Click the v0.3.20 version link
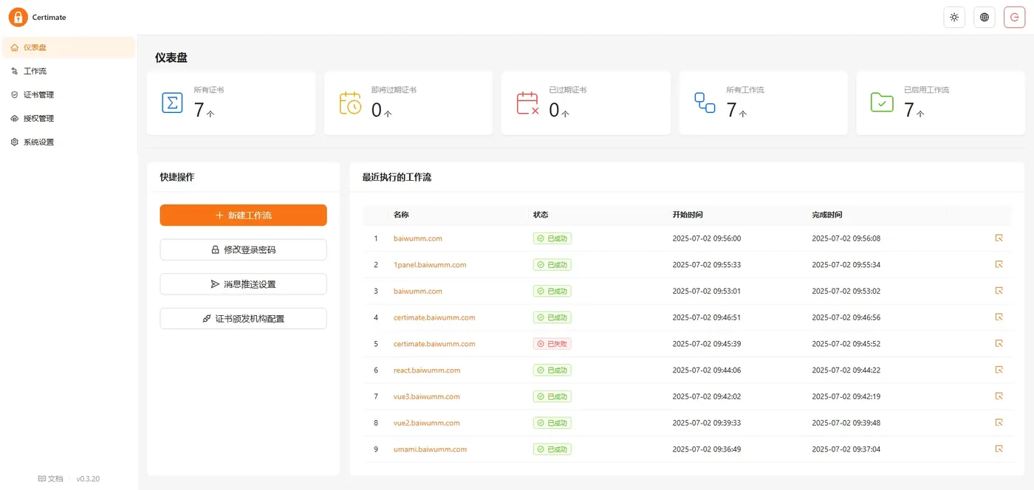 [88, 479]
